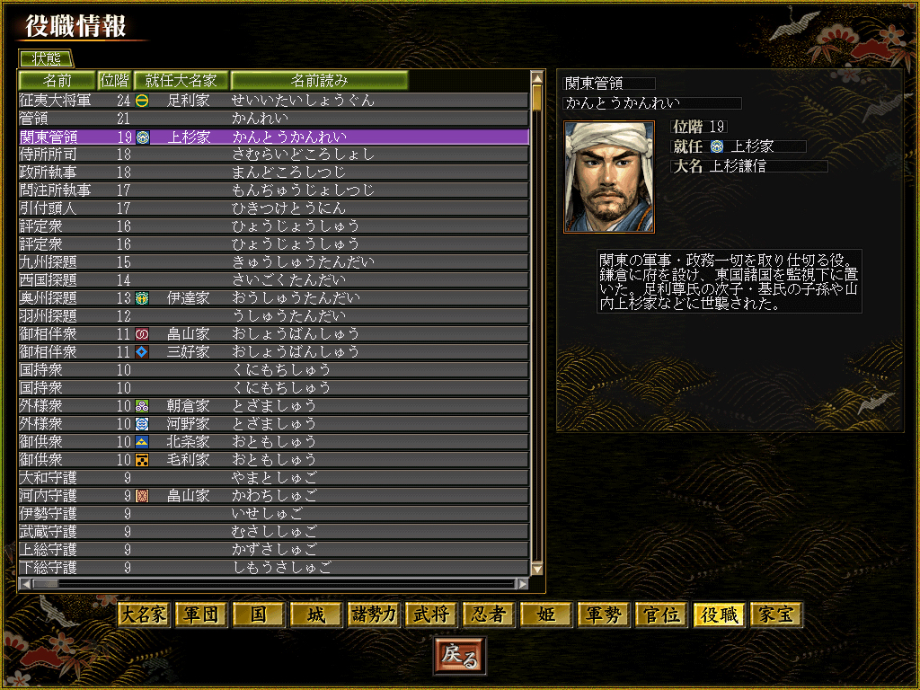Image resolution: width=920 pixels, height=690 pixels.
Task: Click the Asakura clan crest icon
Action: (x=142, y=406)
